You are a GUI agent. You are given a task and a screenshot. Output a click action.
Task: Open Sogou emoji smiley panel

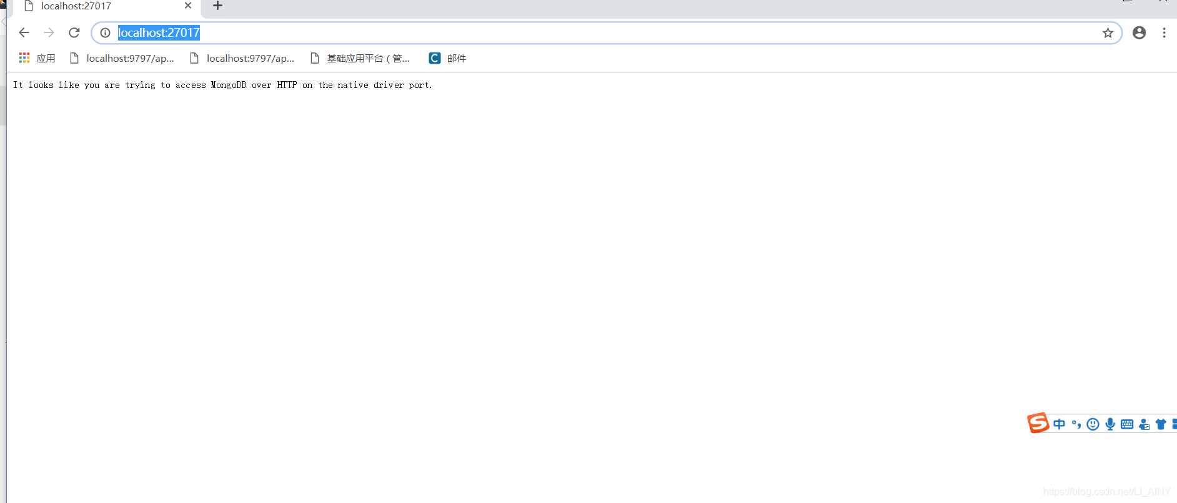tap(1093, 424)
